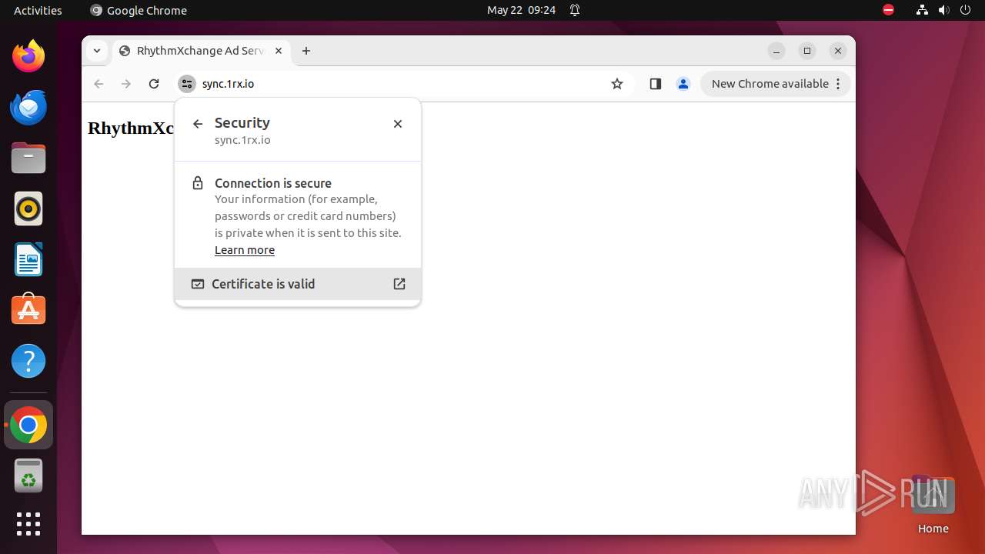
Task: Click the browser back arrow
Action: (x=98, y=84)
